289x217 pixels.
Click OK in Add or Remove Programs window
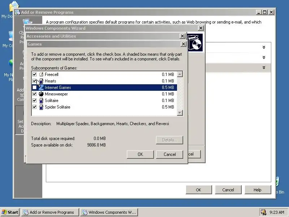click(x=199, y=190)
